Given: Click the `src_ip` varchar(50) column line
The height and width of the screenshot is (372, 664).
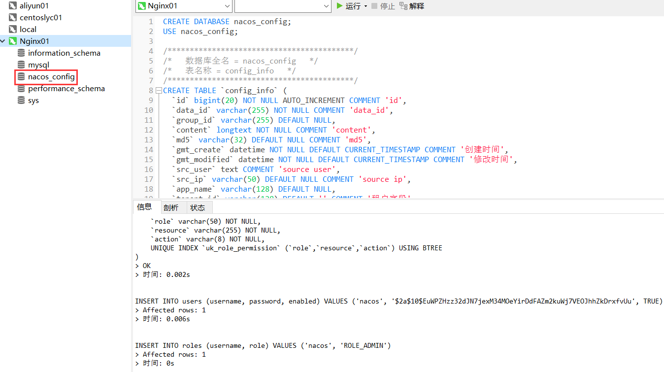Looking at the screenshot, I should point(291,179).
